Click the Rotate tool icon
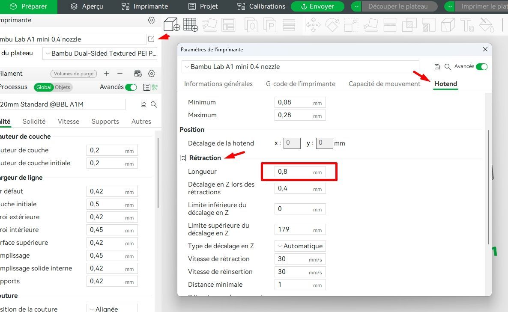508x312 pixels. (332, 25)
